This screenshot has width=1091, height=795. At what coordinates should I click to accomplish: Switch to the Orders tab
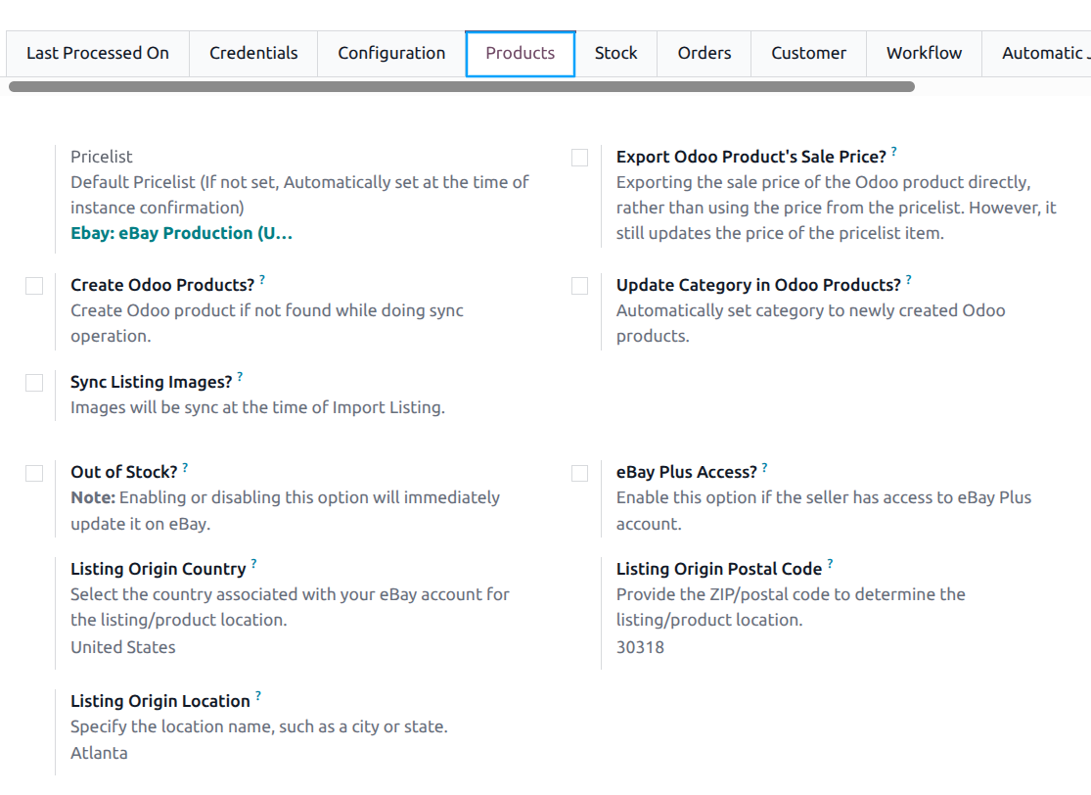705,54
